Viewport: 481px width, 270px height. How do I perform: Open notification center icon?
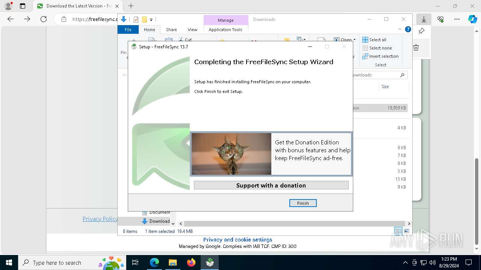(469, 262)
